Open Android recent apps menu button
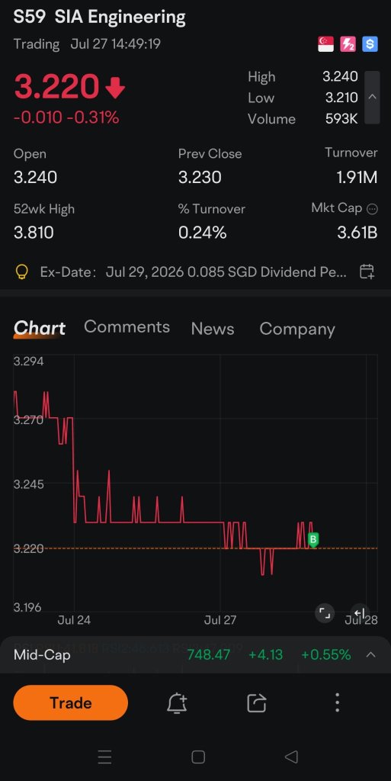The height and width of the screenshot is (781, 391). [x=104, y=757]
